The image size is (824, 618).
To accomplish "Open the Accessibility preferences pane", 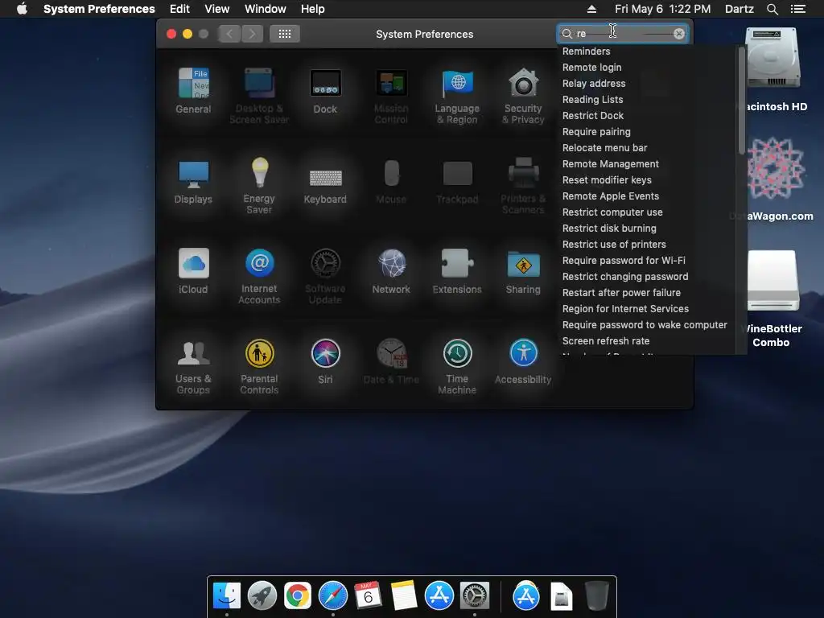I will [523, 361].
